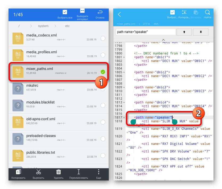Select the media_profiles.xml radio circle
The width and height of the screenshot is (222, 189).
tap(103, 55)
